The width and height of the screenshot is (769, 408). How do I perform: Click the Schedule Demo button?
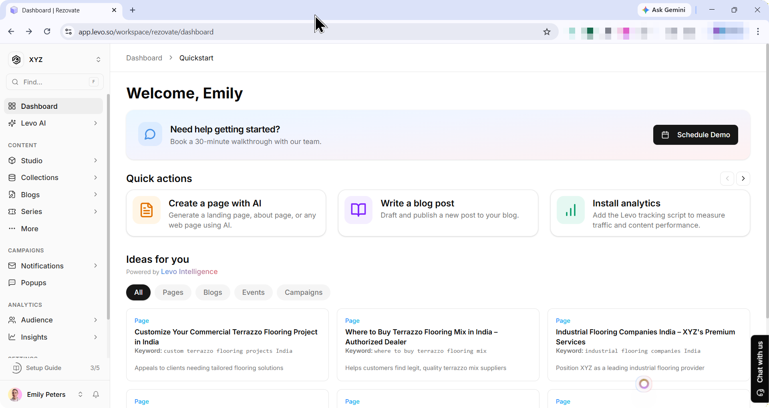[695, 135]
